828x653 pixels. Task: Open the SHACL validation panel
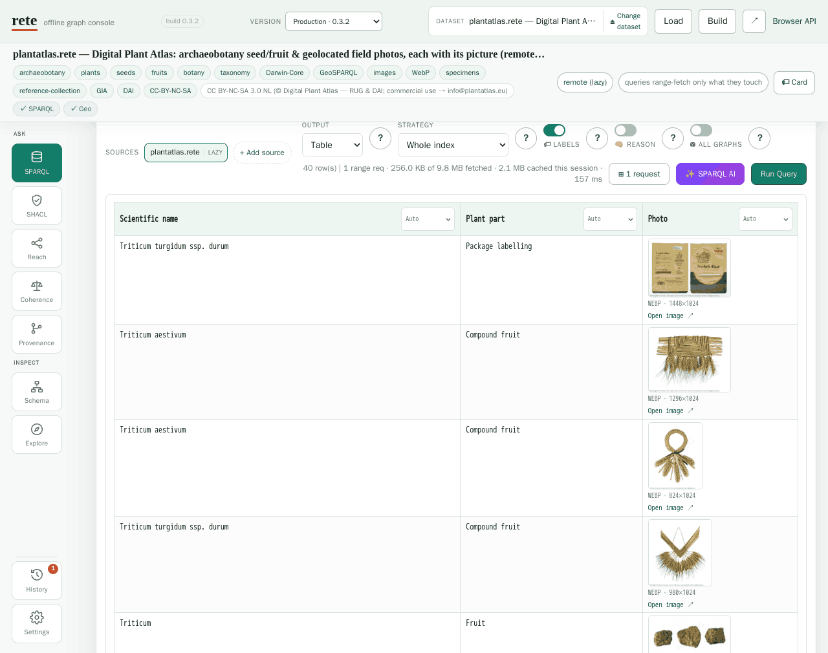37,206
